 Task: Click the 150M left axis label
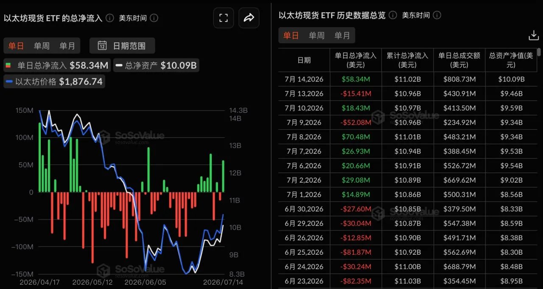[24, 110]
